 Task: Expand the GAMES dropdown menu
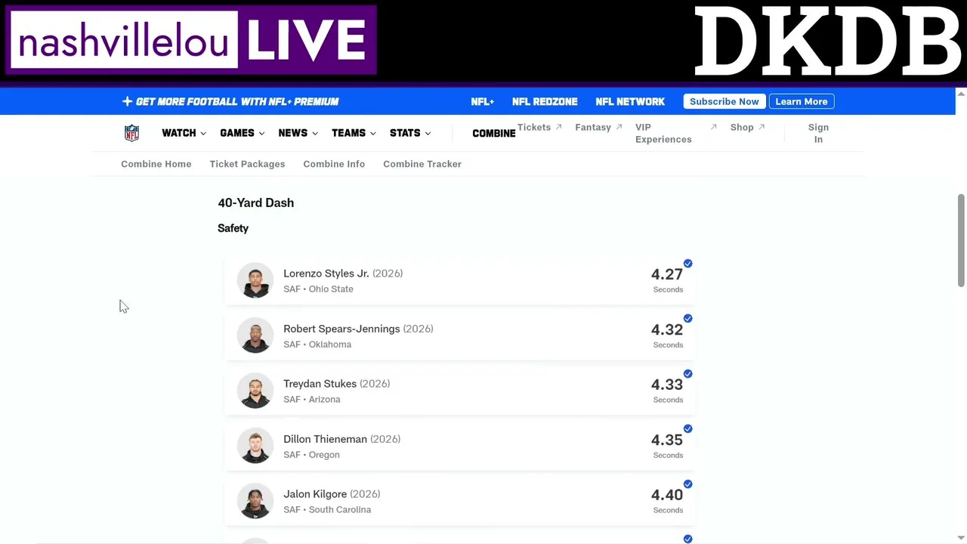[x=242, y=133]
